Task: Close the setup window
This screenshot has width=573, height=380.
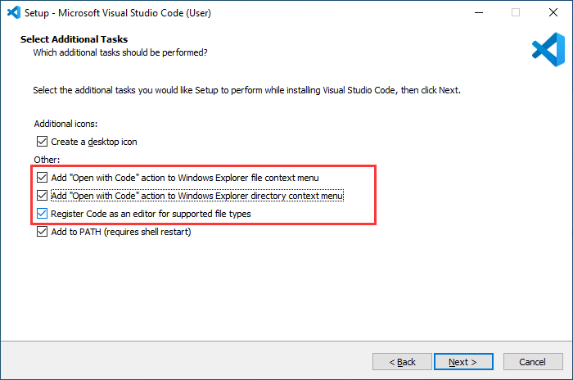Action: [553, 13]
